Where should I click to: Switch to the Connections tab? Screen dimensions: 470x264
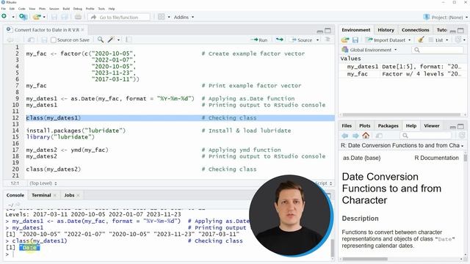click(415, 30)
